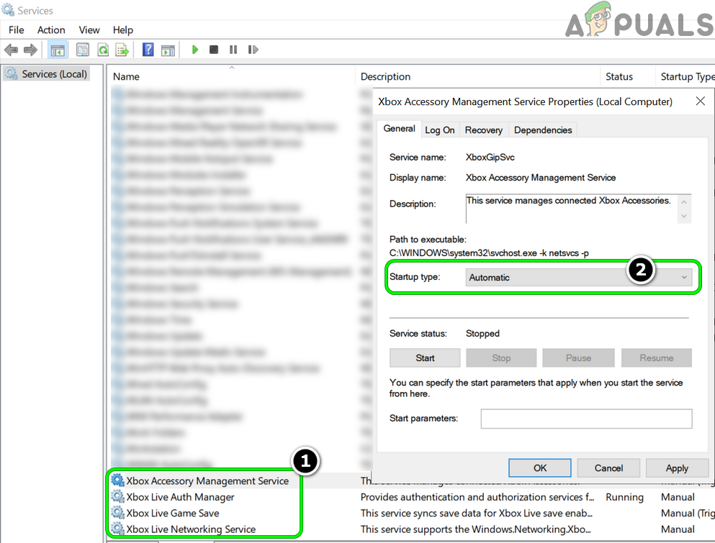Click the Restart Service toolbar icon

(253, 50)
